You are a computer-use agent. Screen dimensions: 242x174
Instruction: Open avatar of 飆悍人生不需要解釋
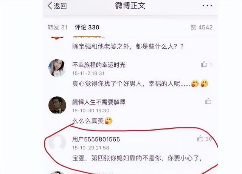click(x=57, y=105)
